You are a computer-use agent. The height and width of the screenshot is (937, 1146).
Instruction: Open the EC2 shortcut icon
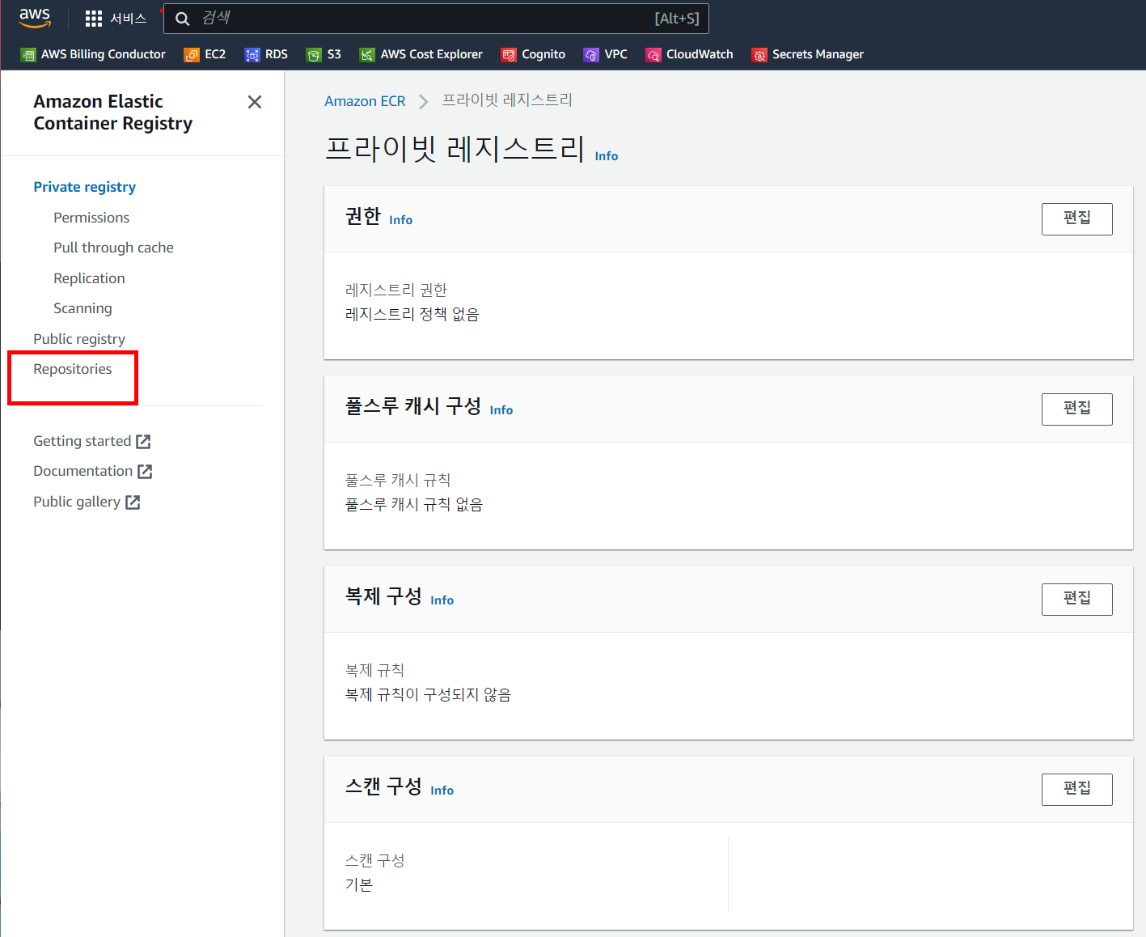point(192,55)
